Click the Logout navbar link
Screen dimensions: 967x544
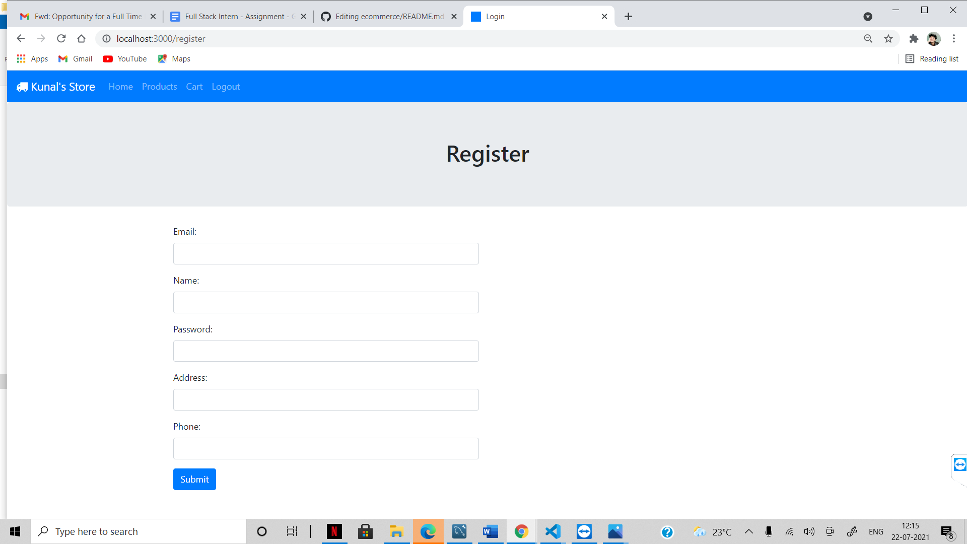[226, 87]
